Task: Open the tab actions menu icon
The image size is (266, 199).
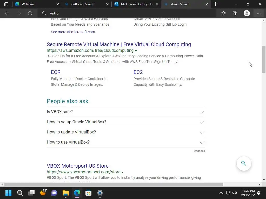Action: [x=6, y=4]
